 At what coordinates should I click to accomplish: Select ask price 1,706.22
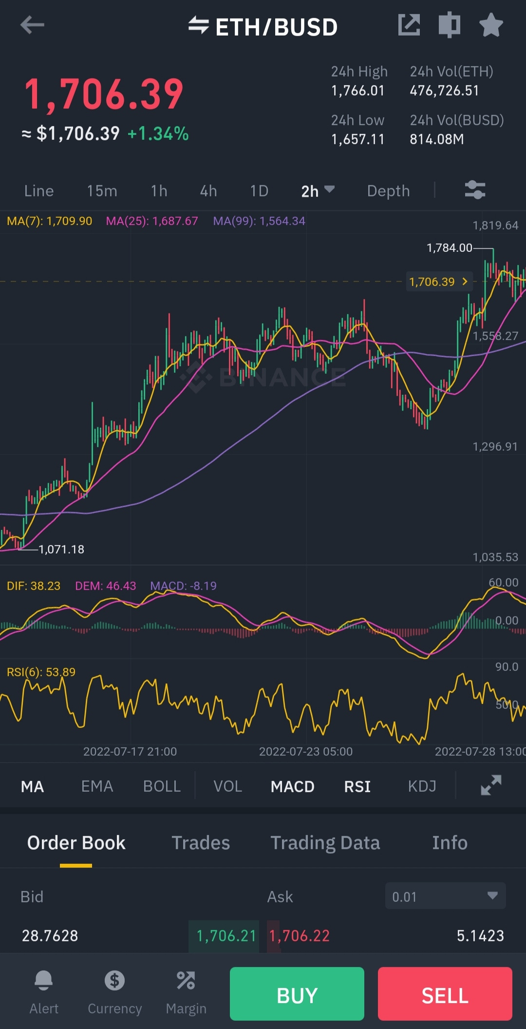[300, 936]
